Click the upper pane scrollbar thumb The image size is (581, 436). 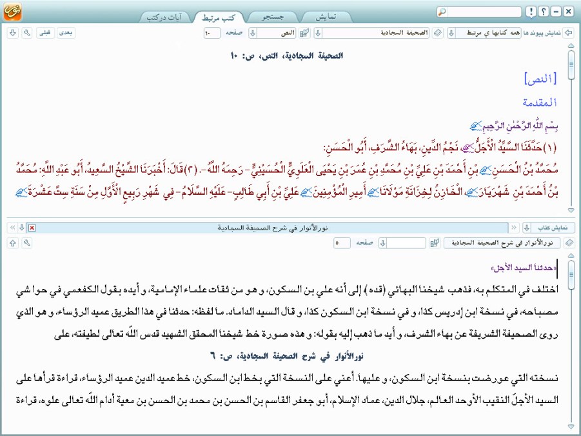point(571,64)
